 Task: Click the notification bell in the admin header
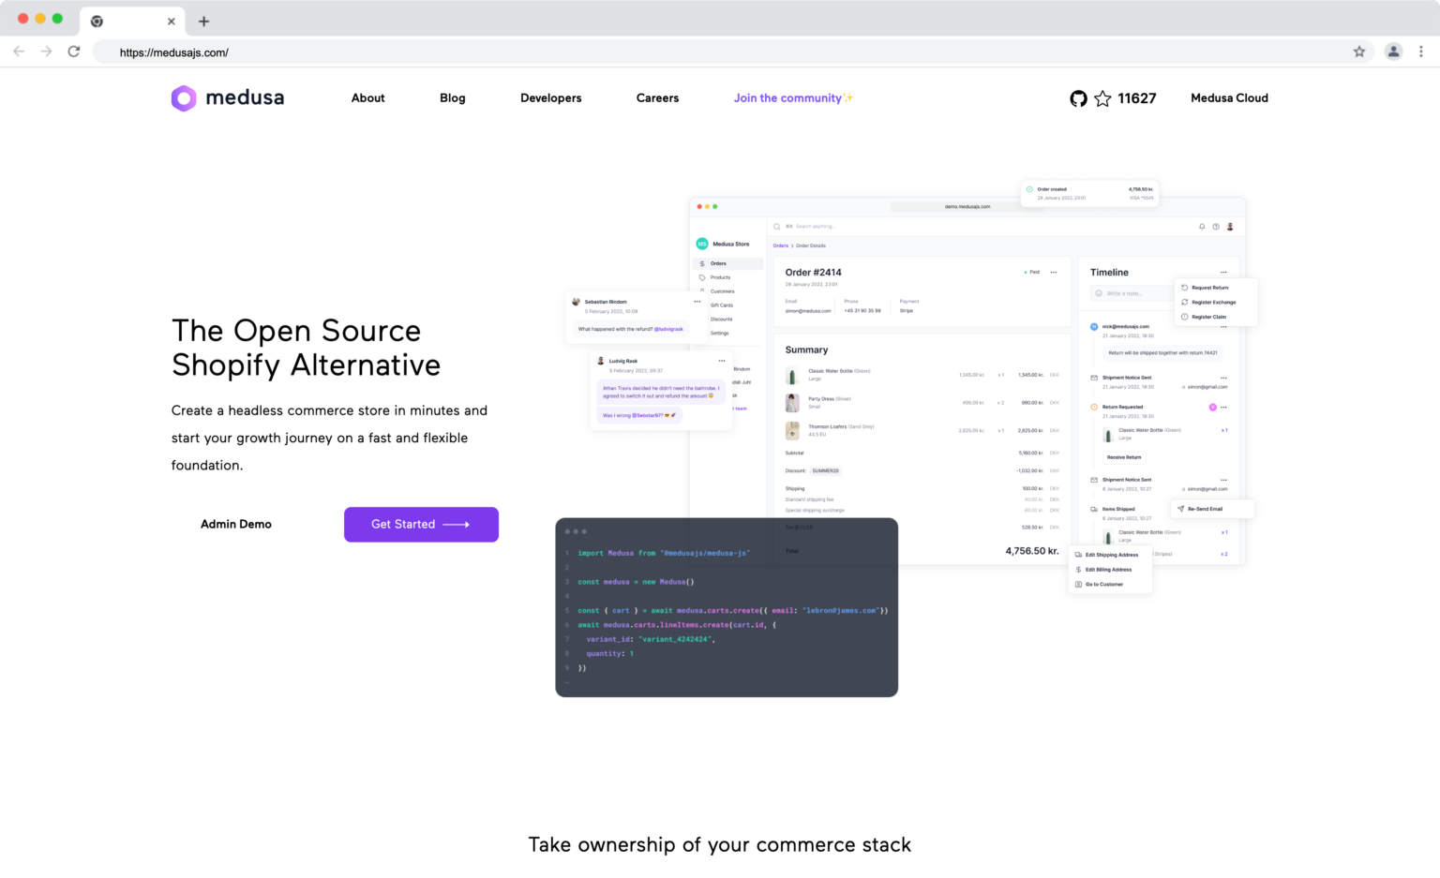(1202, 226)
